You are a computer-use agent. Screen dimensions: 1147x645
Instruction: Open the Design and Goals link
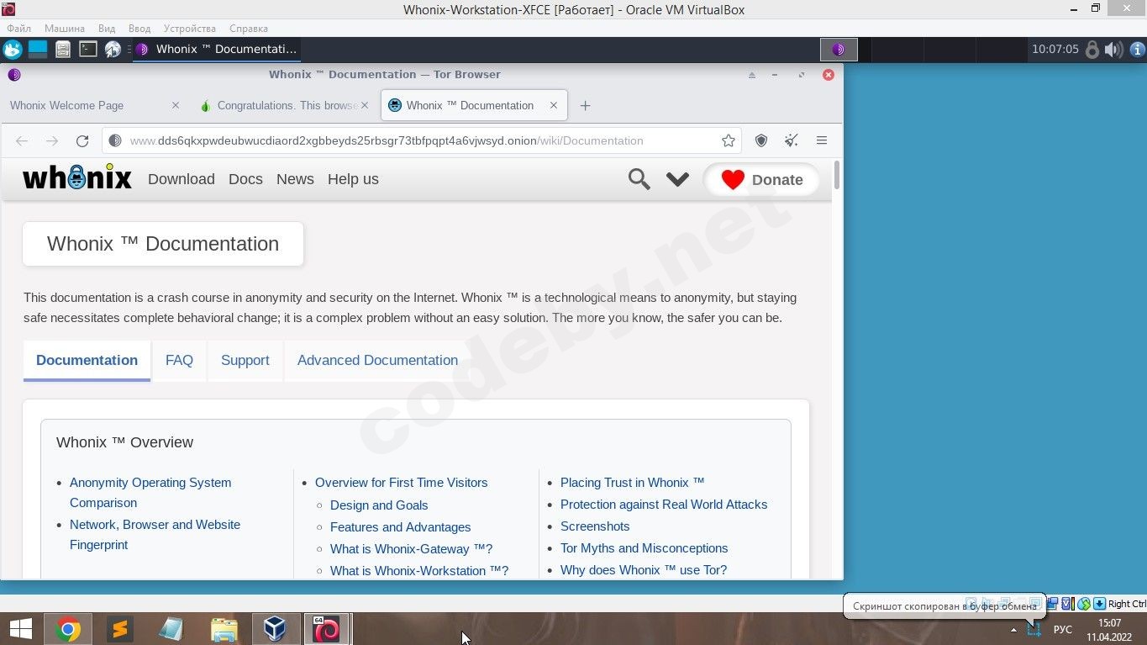click(379, 505)
